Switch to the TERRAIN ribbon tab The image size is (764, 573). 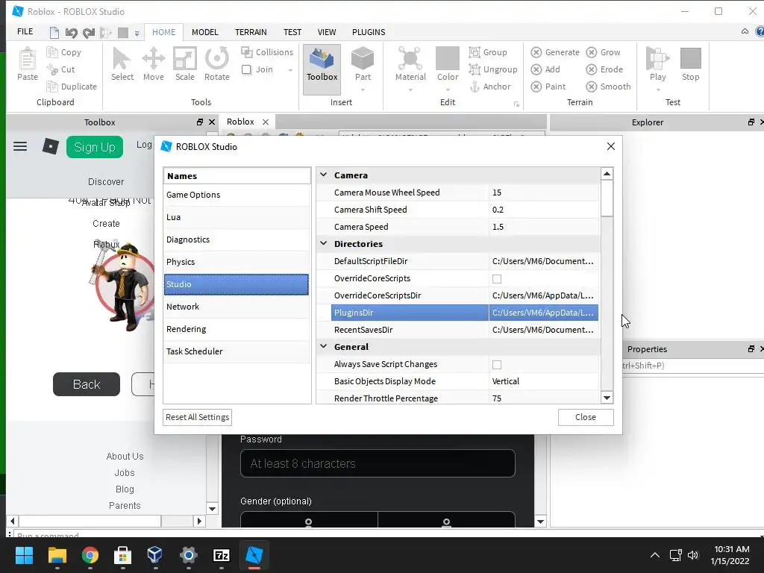coord(251,32)
